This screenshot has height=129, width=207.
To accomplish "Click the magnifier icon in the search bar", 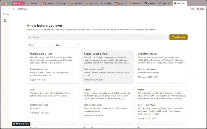I will (x=30, y=37).
